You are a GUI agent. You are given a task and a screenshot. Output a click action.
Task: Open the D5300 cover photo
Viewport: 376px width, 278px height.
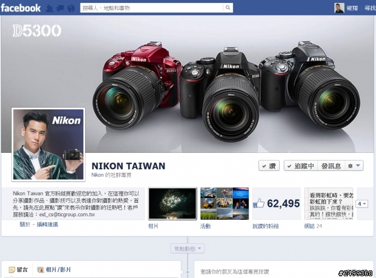click(x=187, y=84)
